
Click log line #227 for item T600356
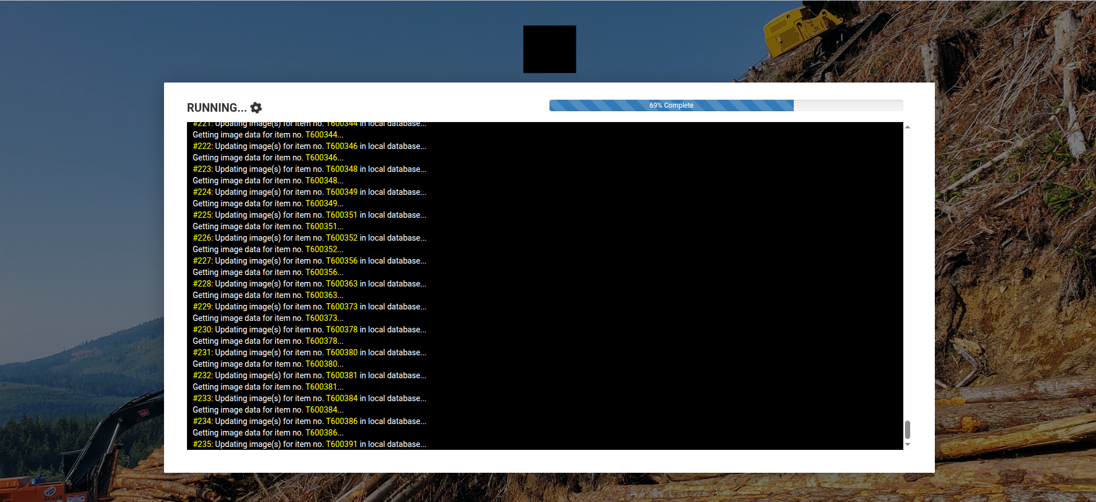point(310,261)
